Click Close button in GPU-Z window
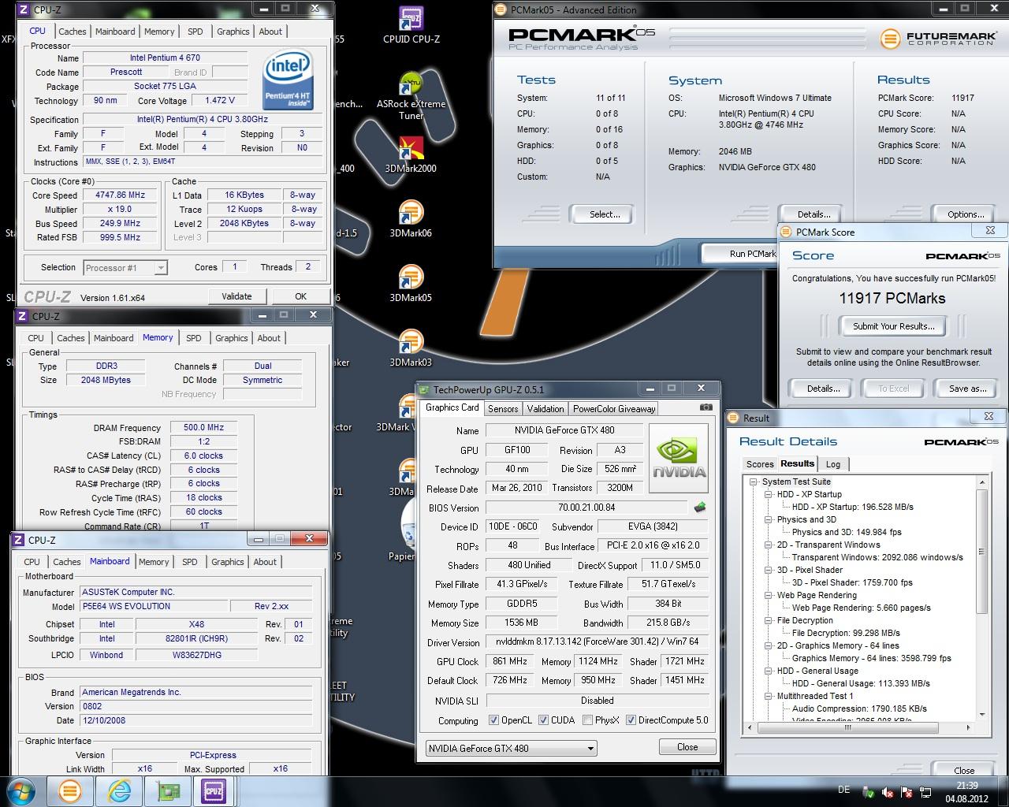The image size is (1009, 807). click(687, 747)
